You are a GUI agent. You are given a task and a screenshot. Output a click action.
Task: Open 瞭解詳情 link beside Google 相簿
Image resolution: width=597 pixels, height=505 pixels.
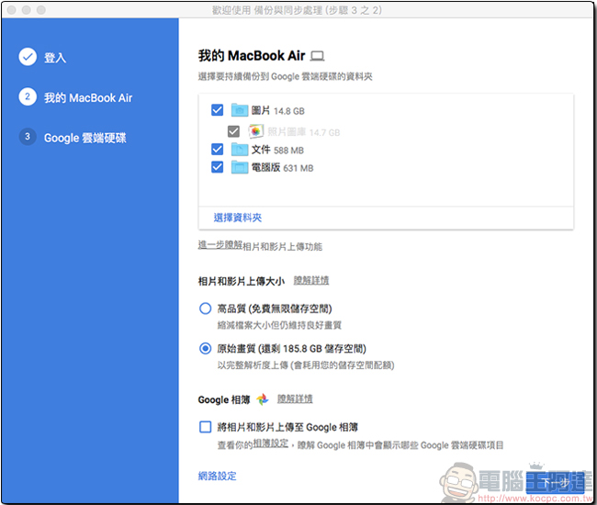pyautogui.click(x=295, y=398)
